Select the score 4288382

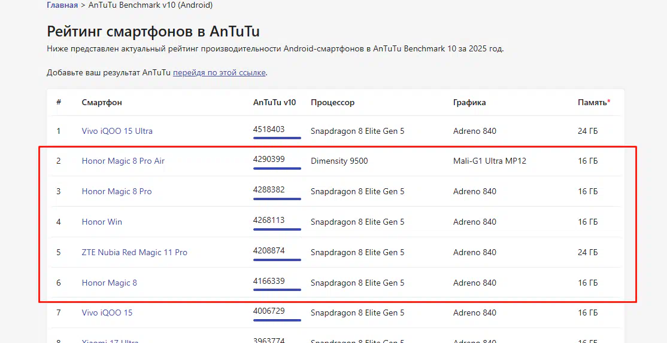click(x=269, y=190)
